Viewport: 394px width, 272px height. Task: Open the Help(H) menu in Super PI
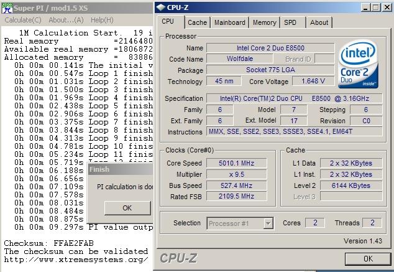click(x=102, y=20)
